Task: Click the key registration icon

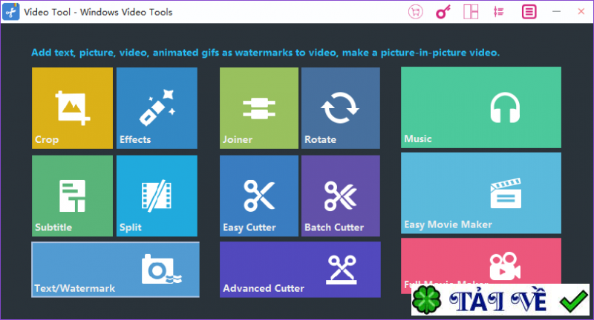Action: (443, 12)
